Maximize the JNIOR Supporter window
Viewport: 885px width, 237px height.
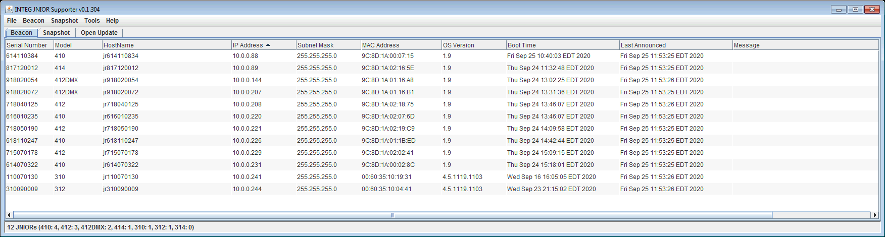(855, 9)
